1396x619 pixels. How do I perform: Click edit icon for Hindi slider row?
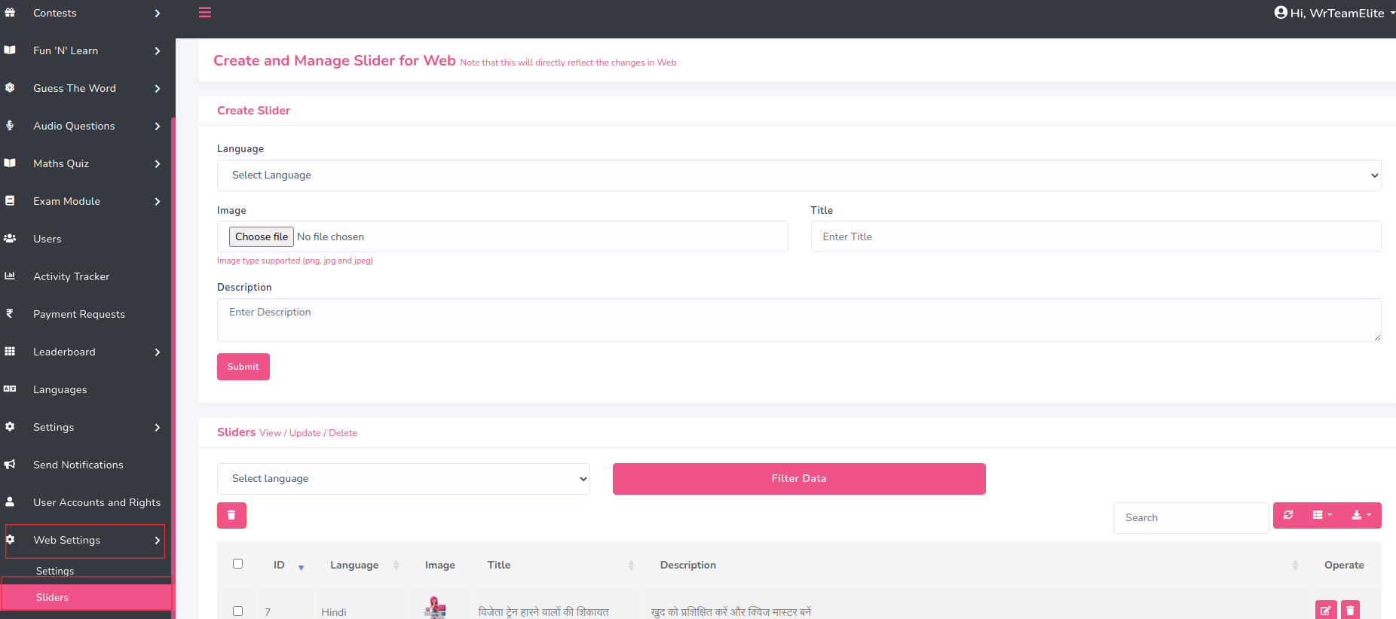[1326, 610]
